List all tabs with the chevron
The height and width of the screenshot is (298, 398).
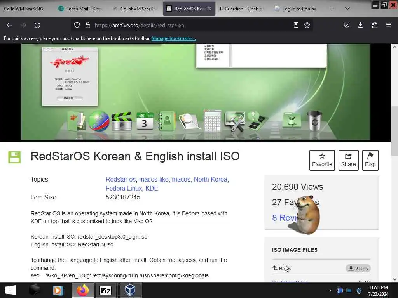pos(347,9)
